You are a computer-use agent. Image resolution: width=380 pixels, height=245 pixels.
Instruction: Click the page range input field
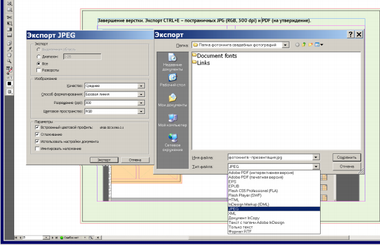point(82,56)
